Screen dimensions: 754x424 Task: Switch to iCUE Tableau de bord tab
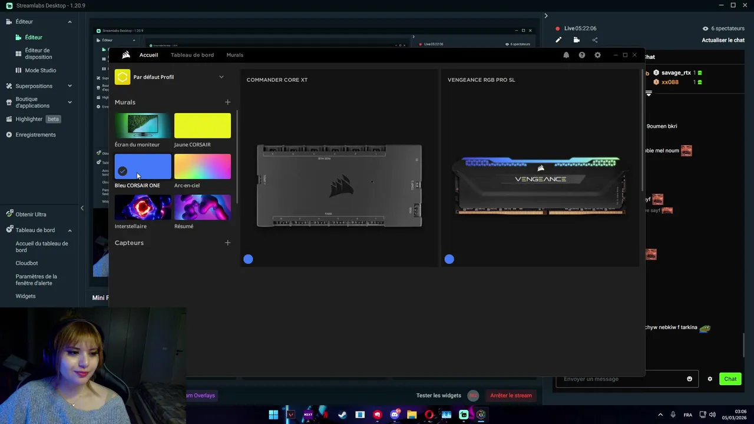click(192, 55)
